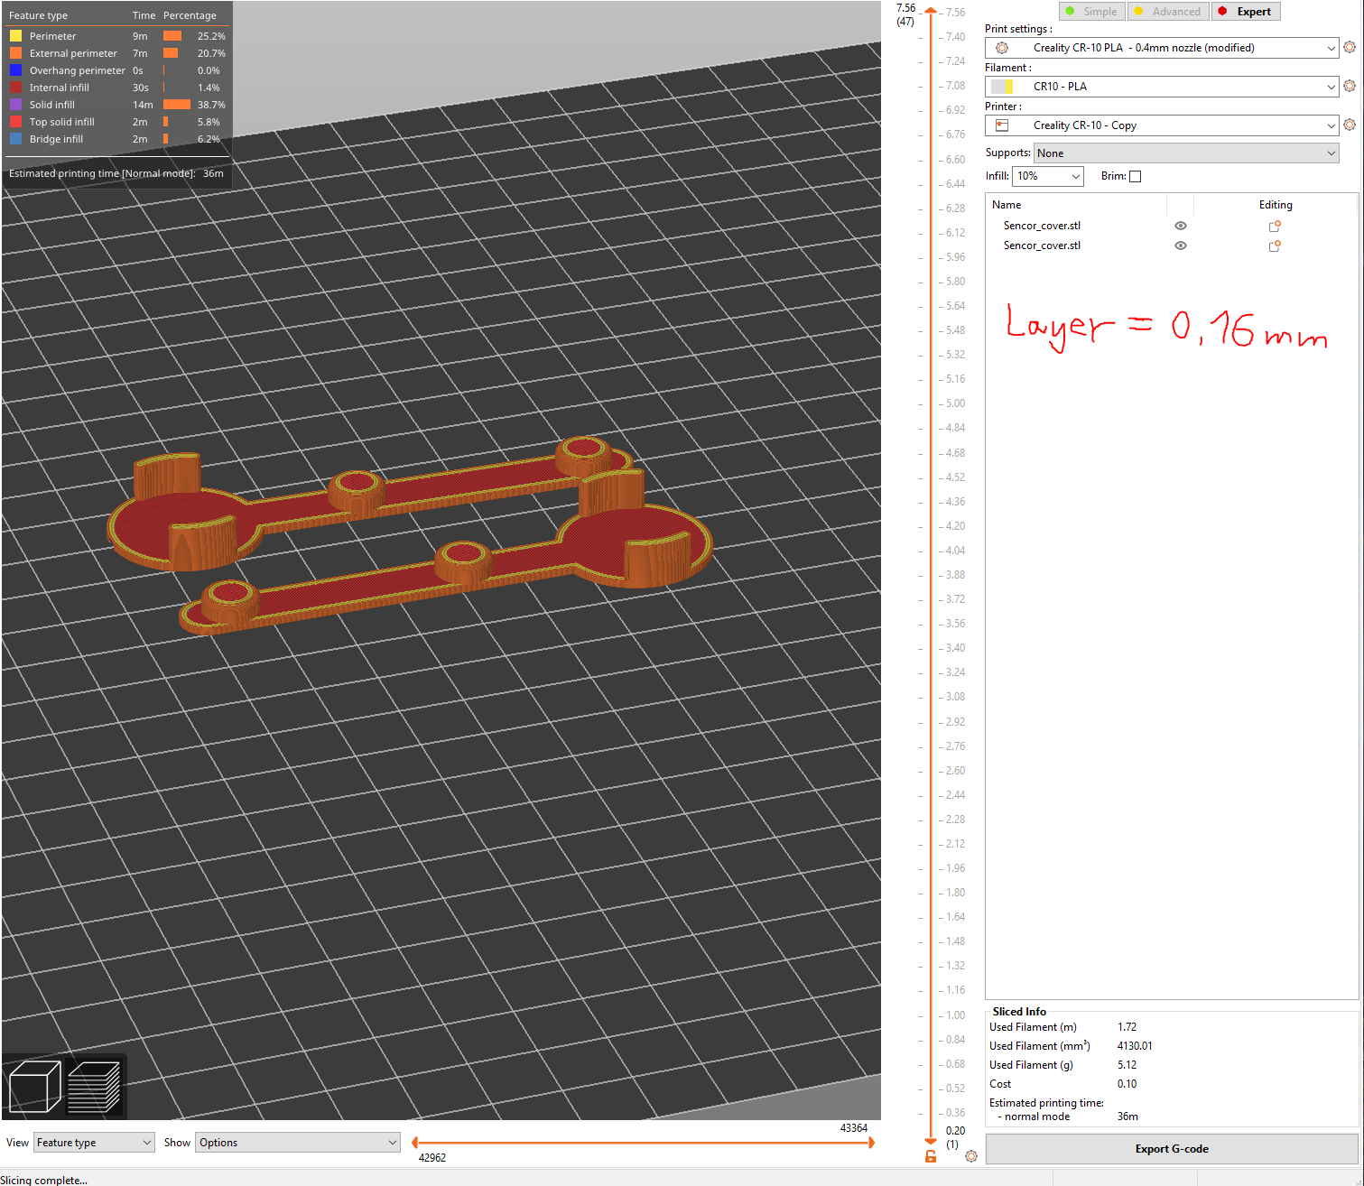Image resolution: width=1364 pixels, height=1186 pixels.
Task: Open the Show Options dropdown
Action: 297,1143
